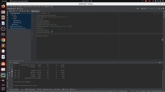Viewport: 165px width, 92px height.
Task: Open the Navigate menu
Action: [x=20, y=6]
